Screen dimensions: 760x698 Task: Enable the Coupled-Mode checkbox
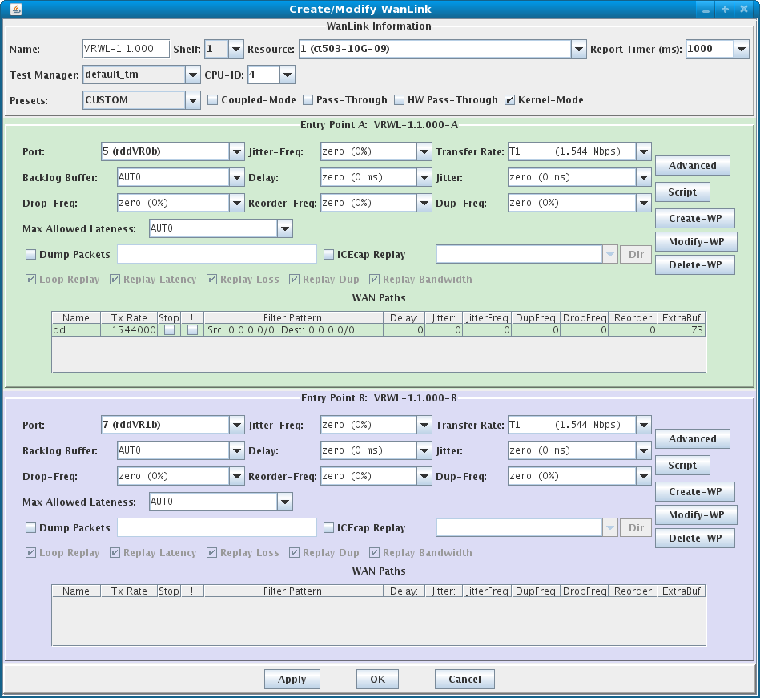click(x=212, y=100)
